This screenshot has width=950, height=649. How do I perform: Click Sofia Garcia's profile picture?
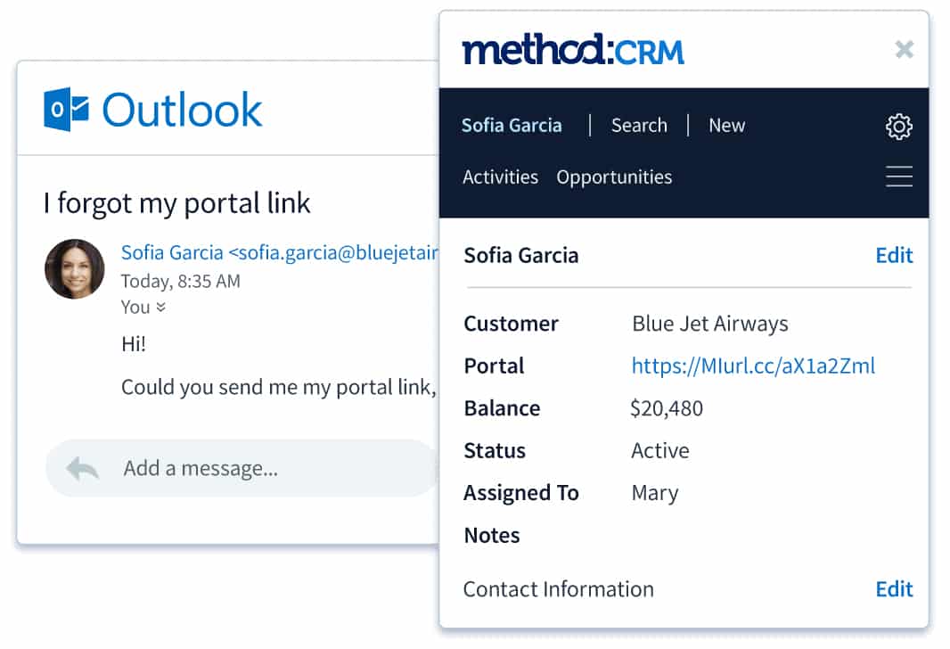click(x=75, y=268)
